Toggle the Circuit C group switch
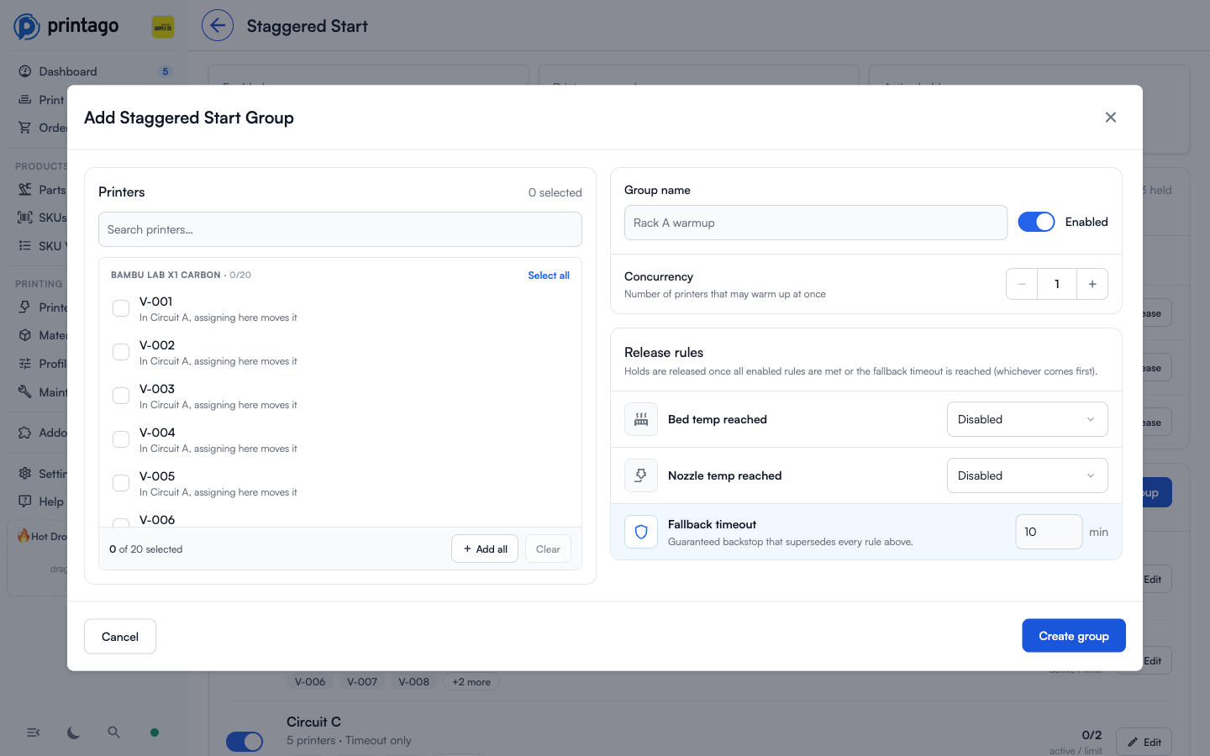The image size is (1210, 756). tap(245, 742)
